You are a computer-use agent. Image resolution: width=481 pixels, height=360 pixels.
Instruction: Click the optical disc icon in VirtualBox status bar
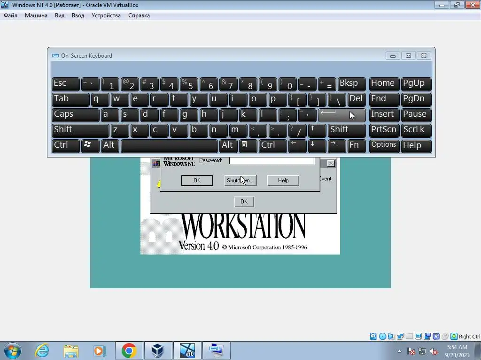(382, 337)
